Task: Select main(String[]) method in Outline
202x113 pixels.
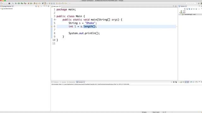Action: coord(189,14)
